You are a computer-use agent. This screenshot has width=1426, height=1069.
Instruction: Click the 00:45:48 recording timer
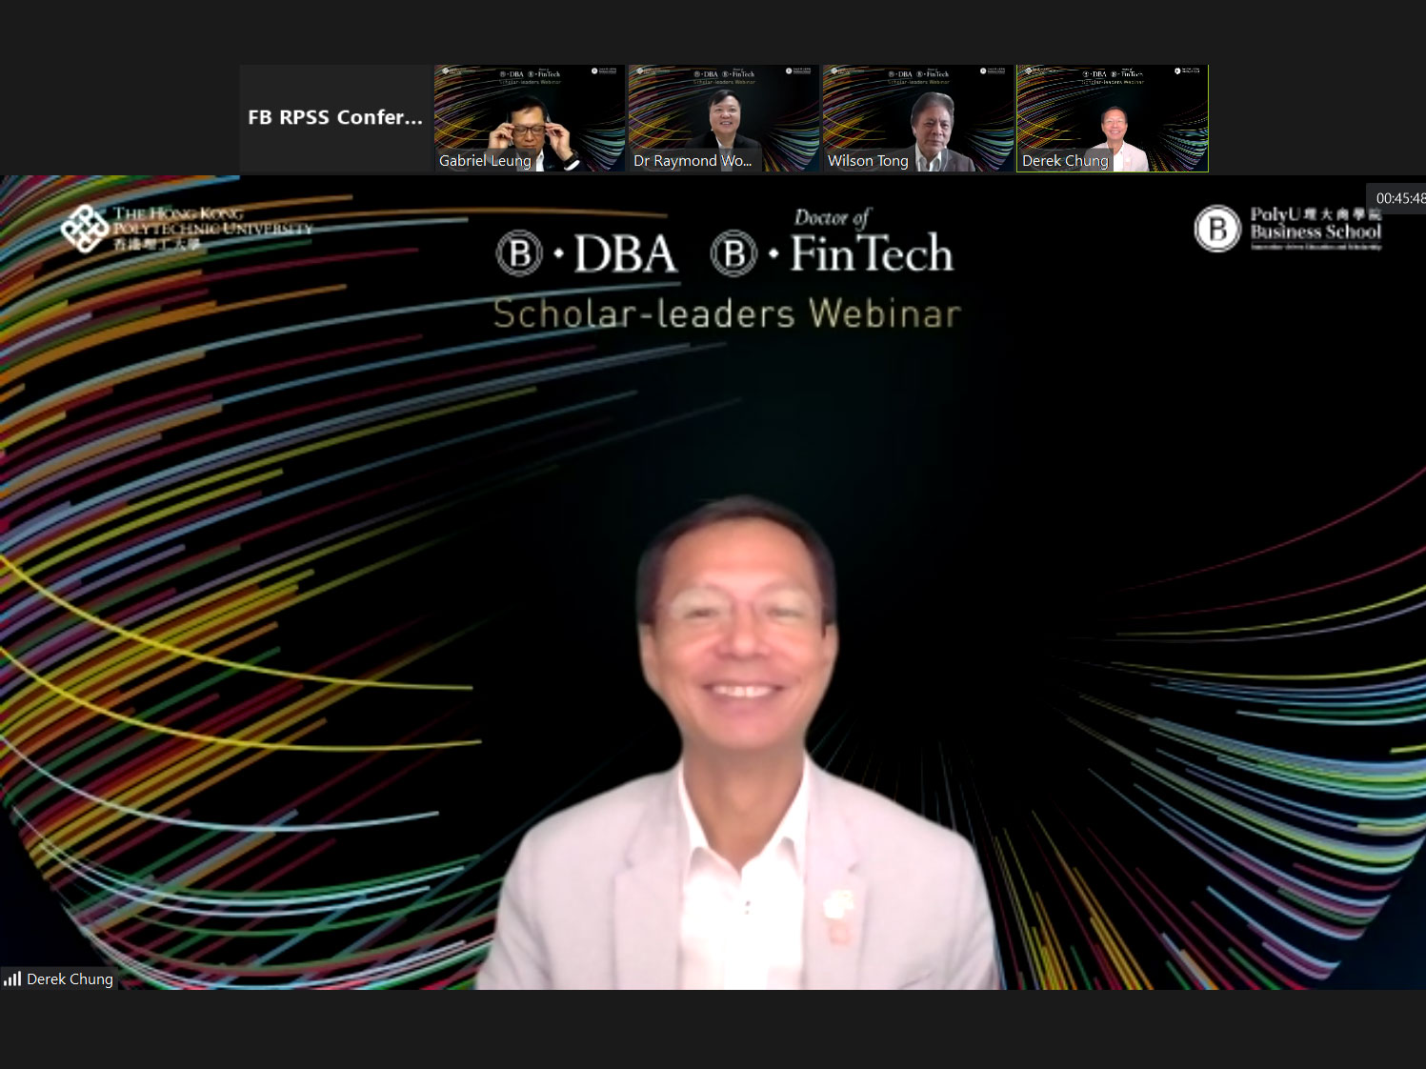click(1399, 198)
